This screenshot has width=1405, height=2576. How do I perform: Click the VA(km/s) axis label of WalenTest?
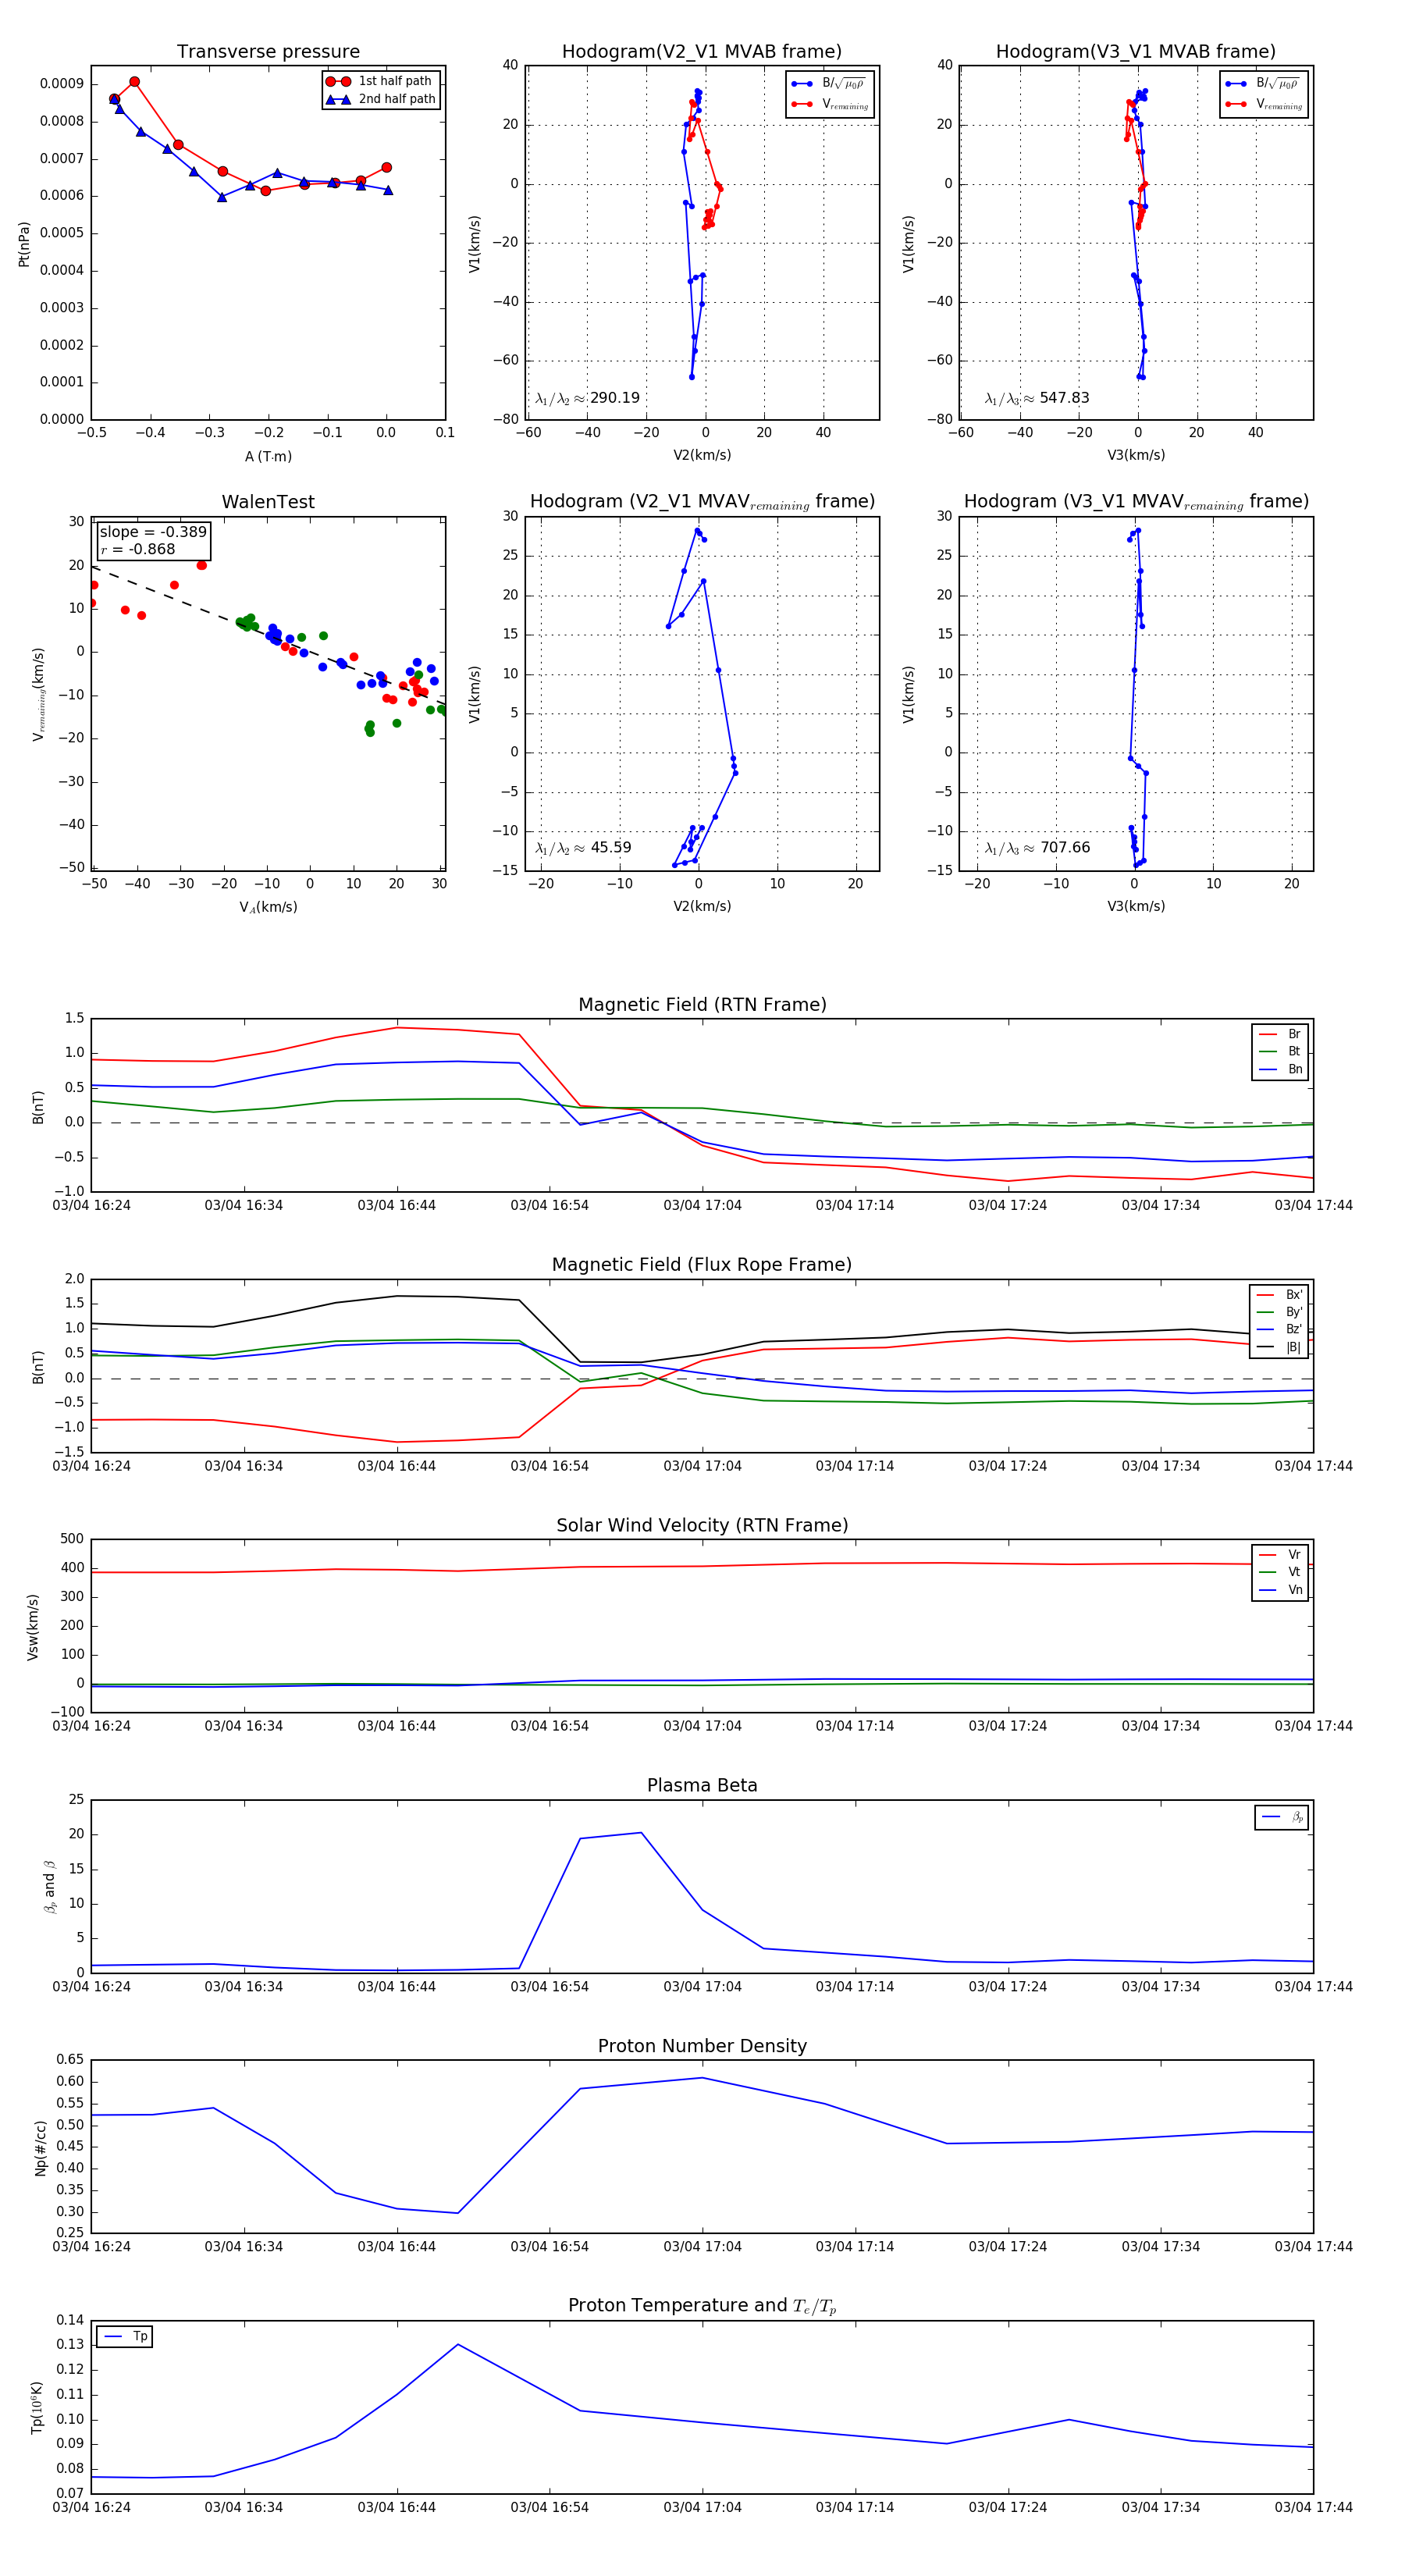point(268,908)
